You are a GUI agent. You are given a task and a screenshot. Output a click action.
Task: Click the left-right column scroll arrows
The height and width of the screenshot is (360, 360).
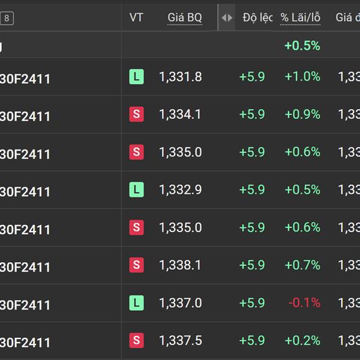[x=227, y=17]
